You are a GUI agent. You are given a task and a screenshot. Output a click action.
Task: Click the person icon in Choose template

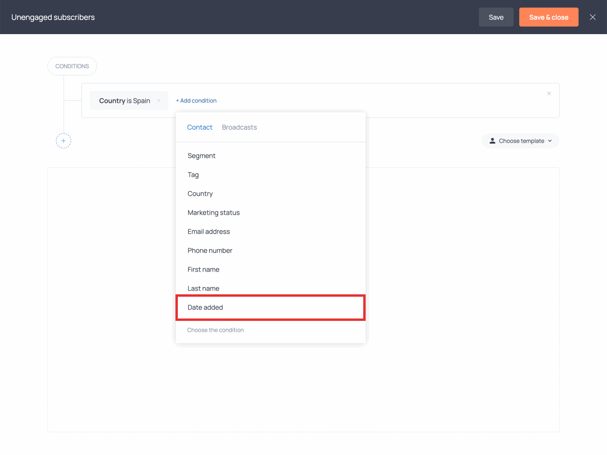pos(492,141)
